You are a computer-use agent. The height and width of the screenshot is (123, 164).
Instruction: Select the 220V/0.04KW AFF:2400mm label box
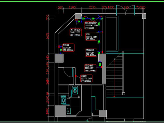tap(86, 78)
